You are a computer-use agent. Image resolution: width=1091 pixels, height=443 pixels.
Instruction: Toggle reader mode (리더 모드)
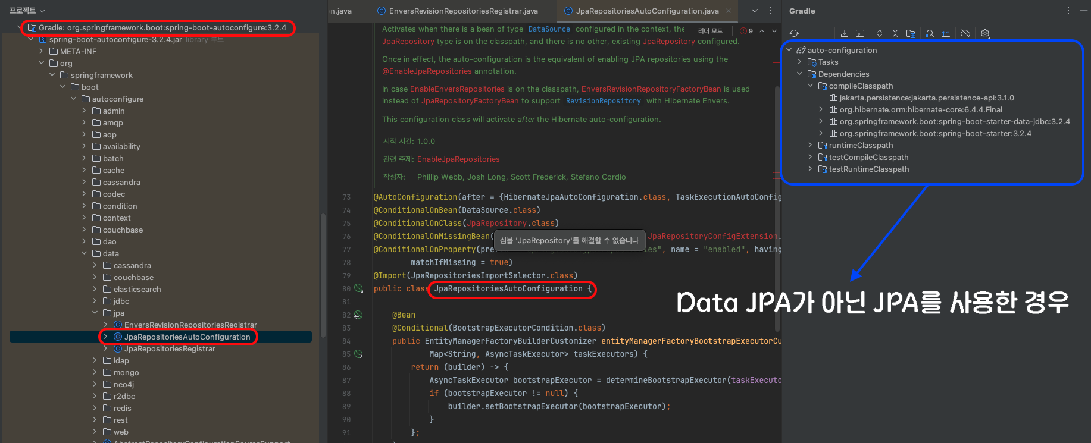click(710, 31)
